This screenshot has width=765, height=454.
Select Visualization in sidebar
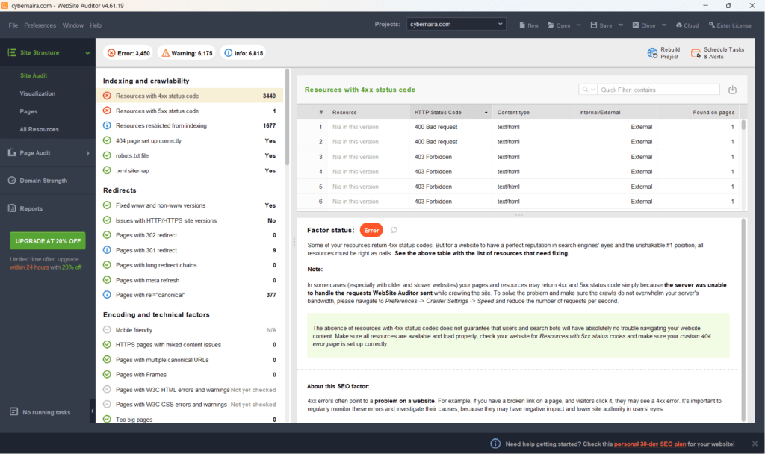[37, 93]
